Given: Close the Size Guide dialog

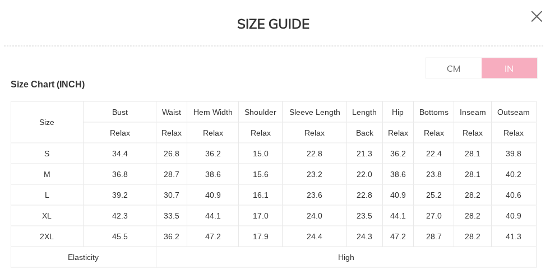Looking at the screenshot, I should coord(537,17).
